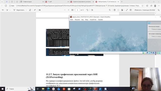Switch to the Новая вкладка browser tab

coord(32,2)
